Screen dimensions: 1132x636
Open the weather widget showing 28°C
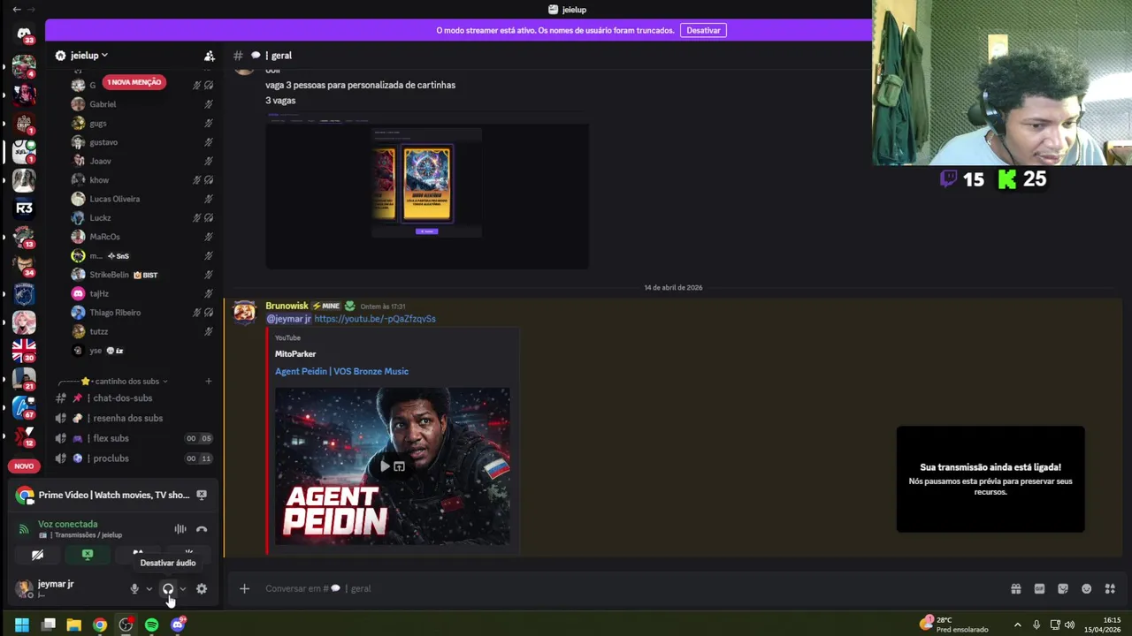click(953, 625)
